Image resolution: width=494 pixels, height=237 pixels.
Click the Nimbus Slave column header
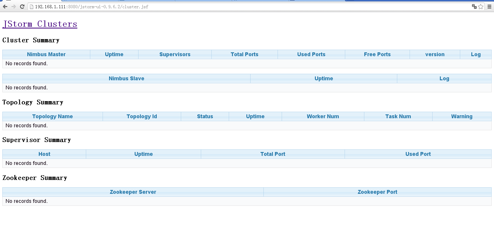pyautogui.click(x=126, y=79)
